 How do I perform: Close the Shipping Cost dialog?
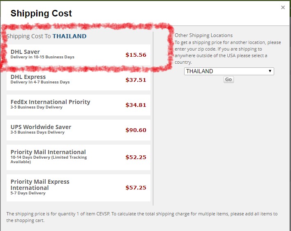(x=283, y=7)
